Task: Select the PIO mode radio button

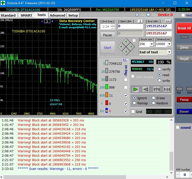Action: click(x=148, y=15)
